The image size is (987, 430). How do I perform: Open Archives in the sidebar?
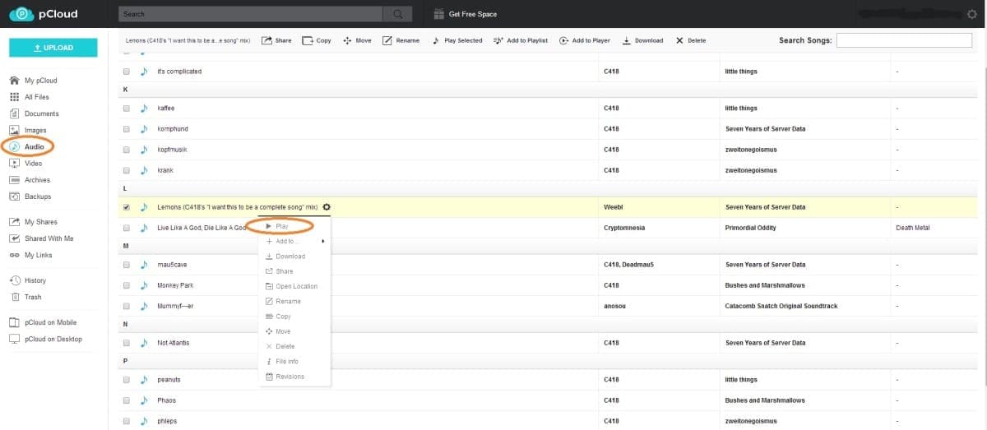(x=30, y=179)
